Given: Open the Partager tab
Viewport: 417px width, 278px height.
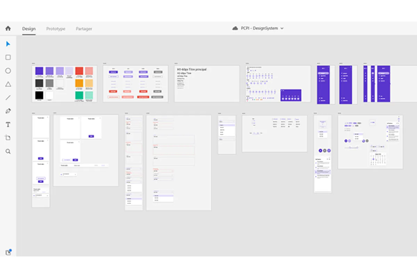Looking at the screenshot, I should (x=84, y=29).
